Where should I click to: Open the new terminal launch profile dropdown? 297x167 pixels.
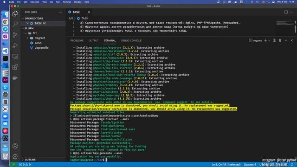(x=269, y=40)
